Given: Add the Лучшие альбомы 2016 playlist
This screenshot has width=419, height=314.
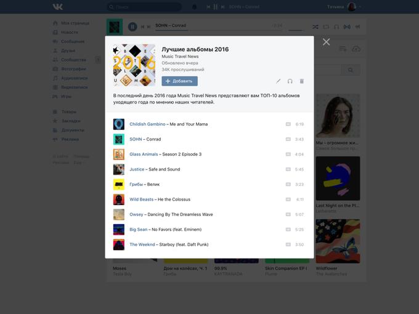Looking at the screenshot, I should click(179, 81).
